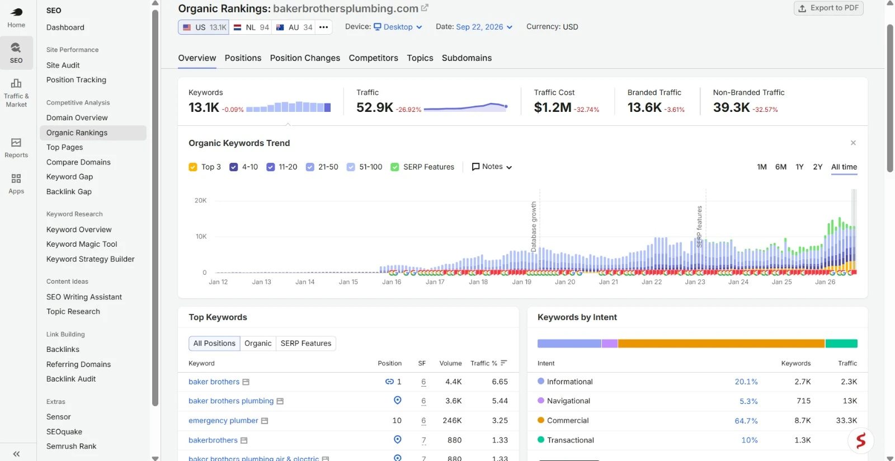The height and width of the screenshot is (461, 895).
Task: Click the SERP icon next to bakerbrothers
Action: point(244,440)
